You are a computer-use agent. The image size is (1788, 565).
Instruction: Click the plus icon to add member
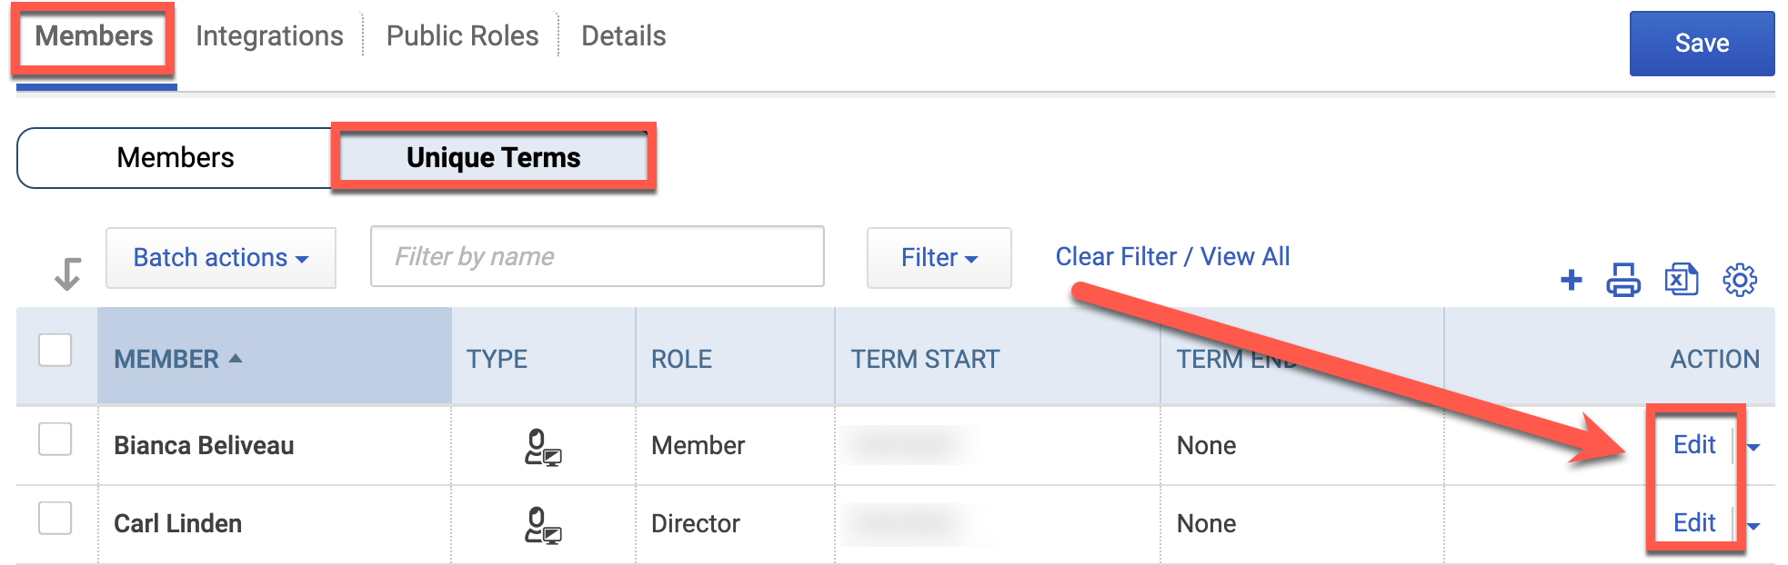point(1571,280)
